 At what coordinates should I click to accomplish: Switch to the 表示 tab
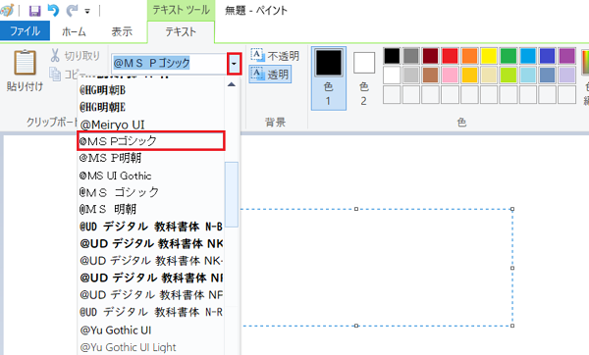[122, 31]
